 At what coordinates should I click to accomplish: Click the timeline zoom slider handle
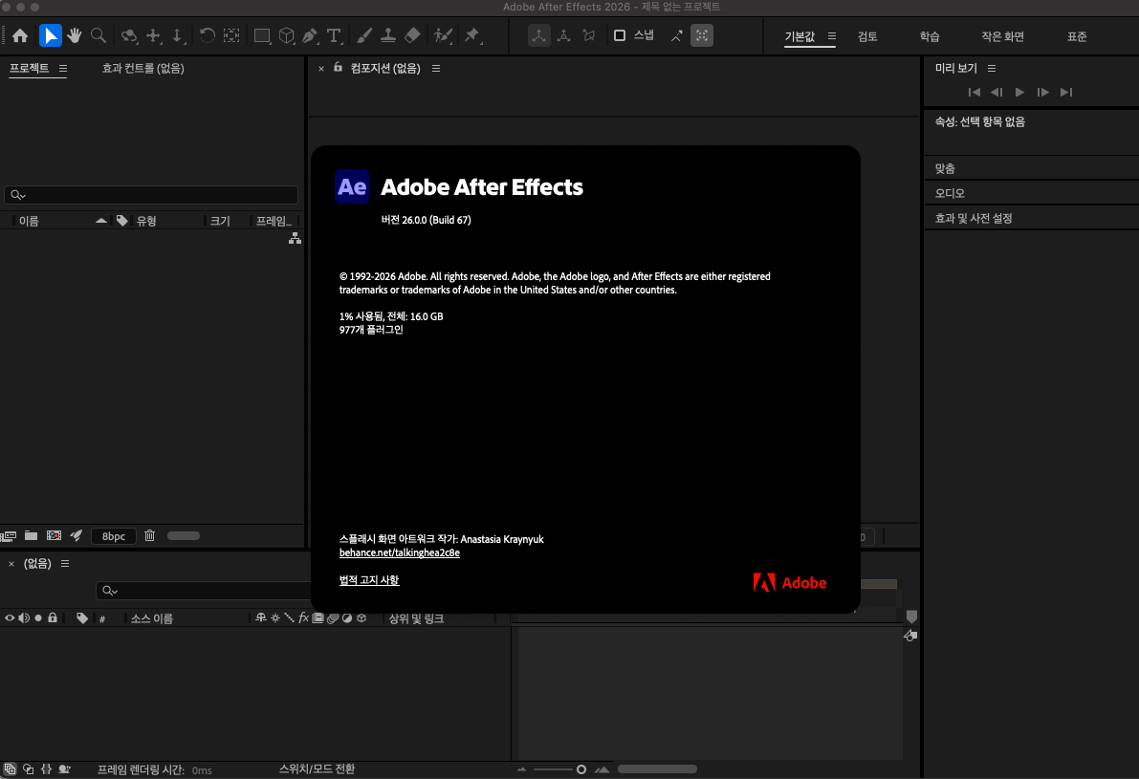pos(580,769)
